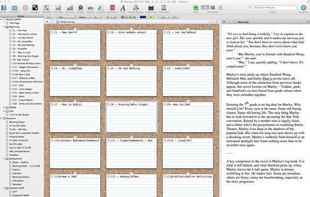Toggle the Inspector panel icon
Image resolution: width=310 pixels, height=197 pixels.
pyautogui.click(x=303, y=8)
